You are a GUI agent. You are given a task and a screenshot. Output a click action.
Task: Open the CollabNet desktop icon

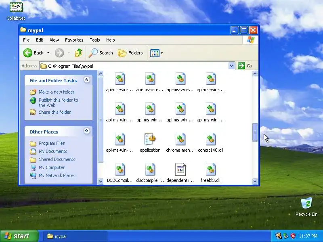click(x=16, y=11)
